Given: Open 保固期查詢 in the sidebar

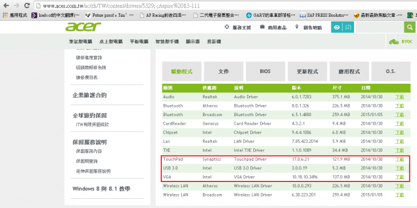Looking at the screenshot, I should [86, 161].
